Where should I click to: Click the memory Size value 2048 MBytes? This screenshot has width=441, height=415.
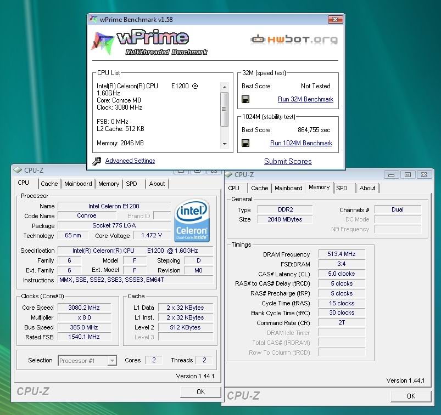click(285, 219)
